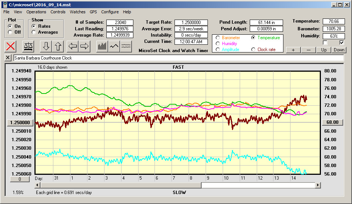Viewport: 352px width, 204px height.
Task: Click the Humidity reading field
Action: pos(333,36)
